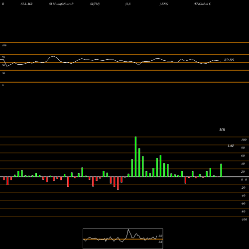The image size is (249, 249).
Task: Click the 'SI(TM)' header text
Action: pyautogui.click(x=95, y=4)
